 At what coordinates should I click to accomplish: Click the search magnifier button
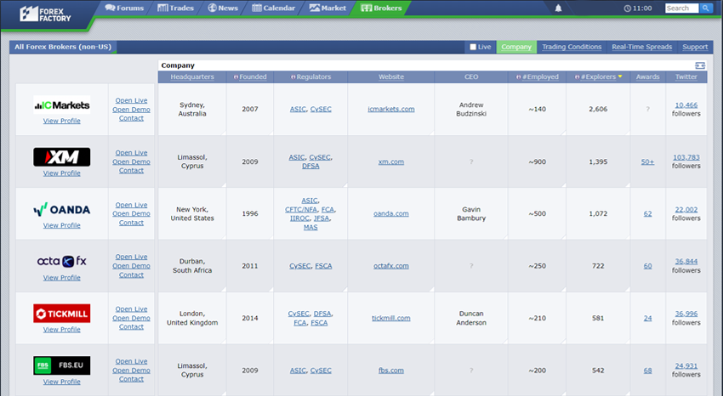[x=705, y=8]
